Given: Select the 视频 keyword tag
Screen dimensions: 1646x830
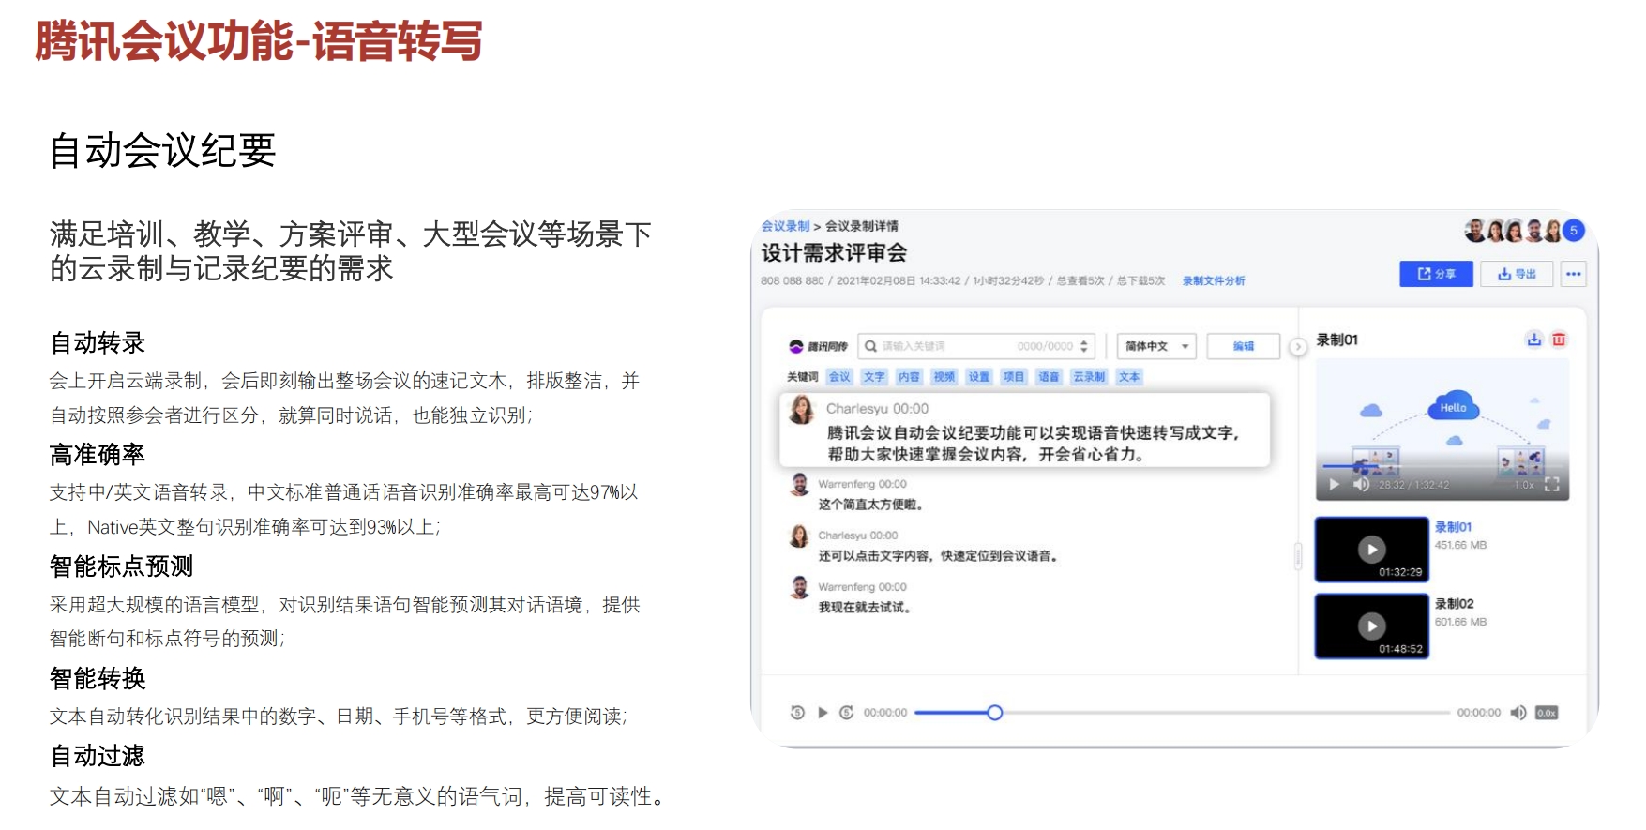Looking at the screenshot, I should coord(944,377).
